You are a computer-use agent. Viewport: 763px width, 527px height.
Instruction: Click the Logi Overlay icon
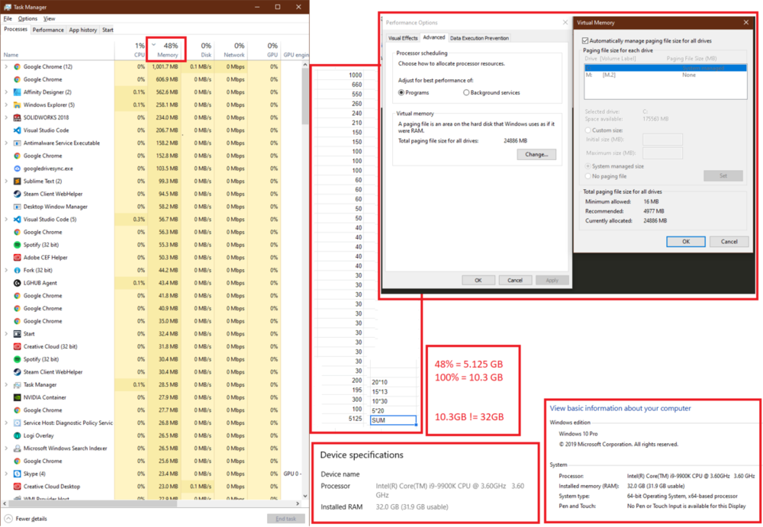pyautogui.click(x=17, y=435)
